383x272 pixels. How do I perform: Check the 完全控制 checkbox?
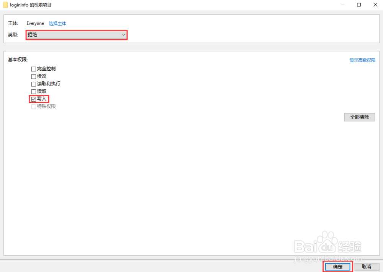[34, 69]
